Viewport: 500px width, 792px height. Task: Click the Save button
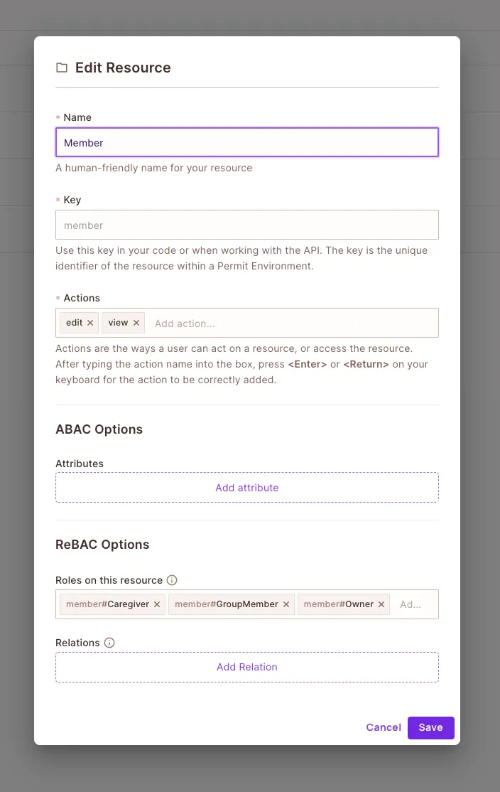[x=430, y=727]
